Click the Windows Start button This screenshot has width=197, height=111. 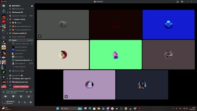click(58, 109)
